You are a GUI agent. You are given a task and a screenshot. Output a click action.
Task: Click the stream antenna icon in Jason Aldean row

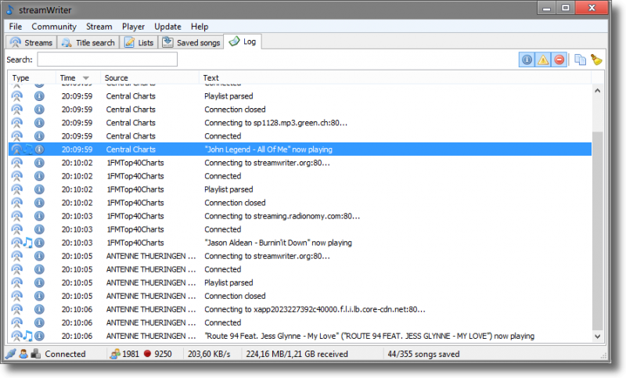(x=16, y=243)
